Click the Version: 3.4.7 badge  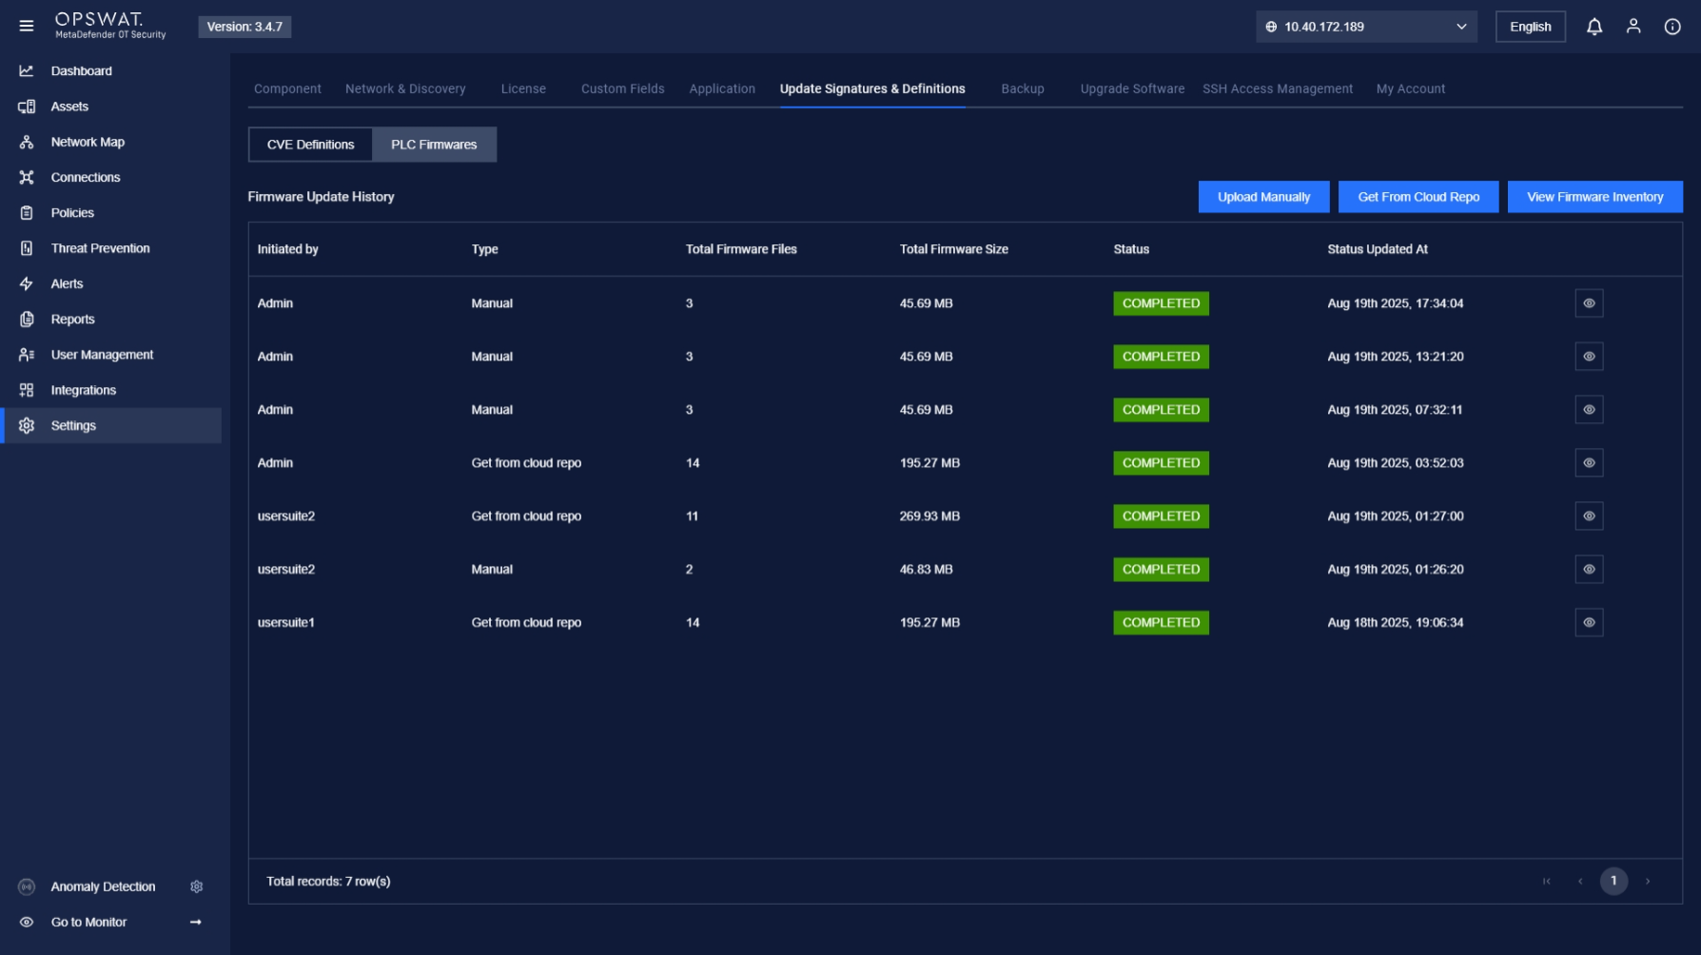(244, 27)
